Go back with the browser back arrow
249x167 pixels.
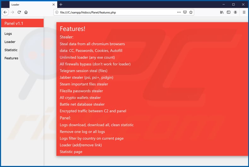[5, 12]
